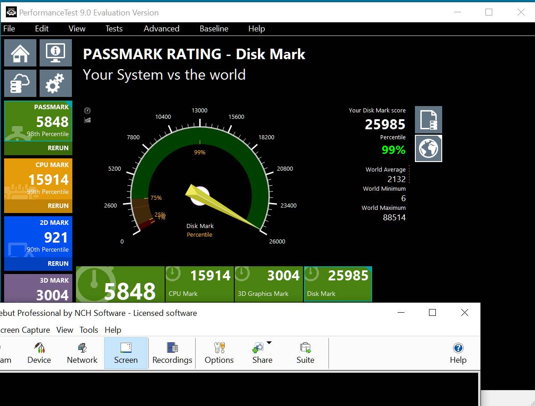Open the System Information monitor icon
Image resolution: width=535 pixels, height=406 pixels.
click(56, 53)
